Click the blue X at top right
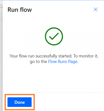This screenshot has width=104, height=111. [x=96, y=9]
